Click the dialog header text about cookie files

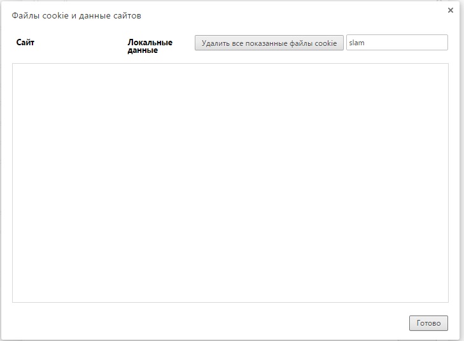click(x=77, y=15)
